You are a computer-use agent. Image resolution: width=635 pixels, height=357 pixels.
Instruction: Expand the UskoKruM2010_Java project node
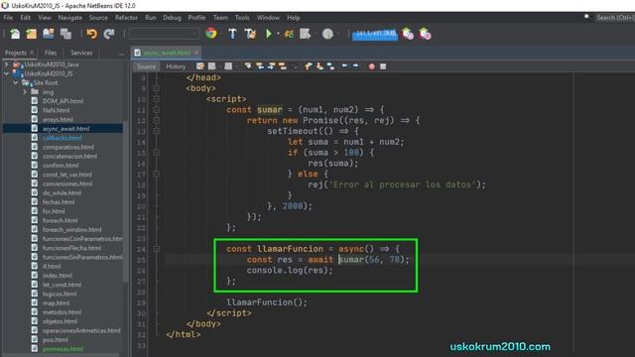6,64
